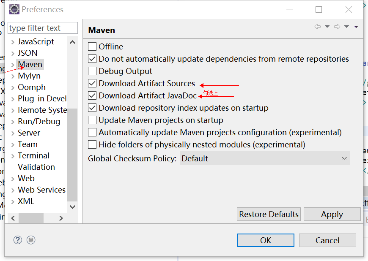The width and height of the screenshot is (368, 261).
Task: Confirm with the OK button
Action: (x=266, y=240)
